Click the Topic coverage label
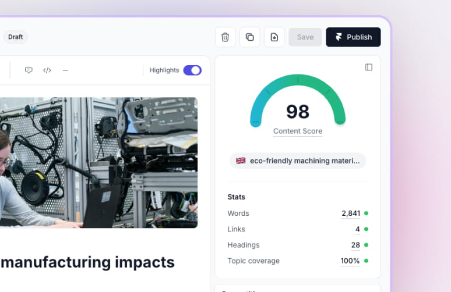 253,261
